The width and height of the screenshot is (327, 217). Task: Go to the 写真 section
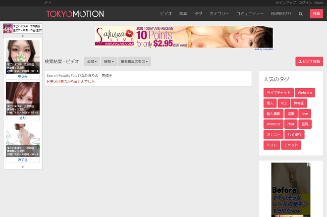tap(183, 14)
